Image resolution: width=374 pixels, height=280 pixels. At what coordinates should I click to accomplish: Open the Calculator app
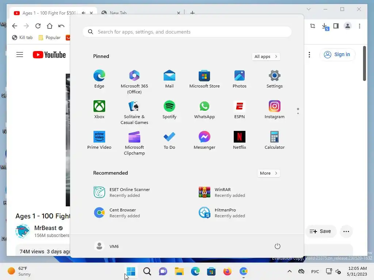pyautogui.click(x=275, y=140)
